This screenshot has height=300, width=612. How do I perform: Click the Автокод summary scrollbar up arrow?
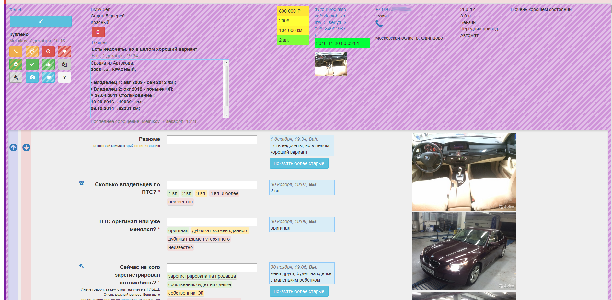[226, 62]
